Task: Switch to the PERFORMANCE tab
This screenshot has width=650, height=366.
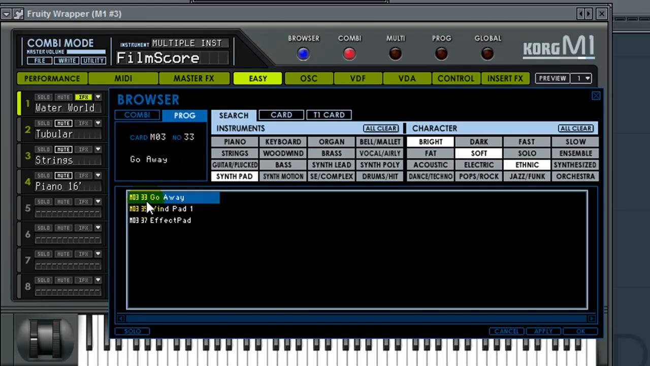Action: tap(52, 78)
